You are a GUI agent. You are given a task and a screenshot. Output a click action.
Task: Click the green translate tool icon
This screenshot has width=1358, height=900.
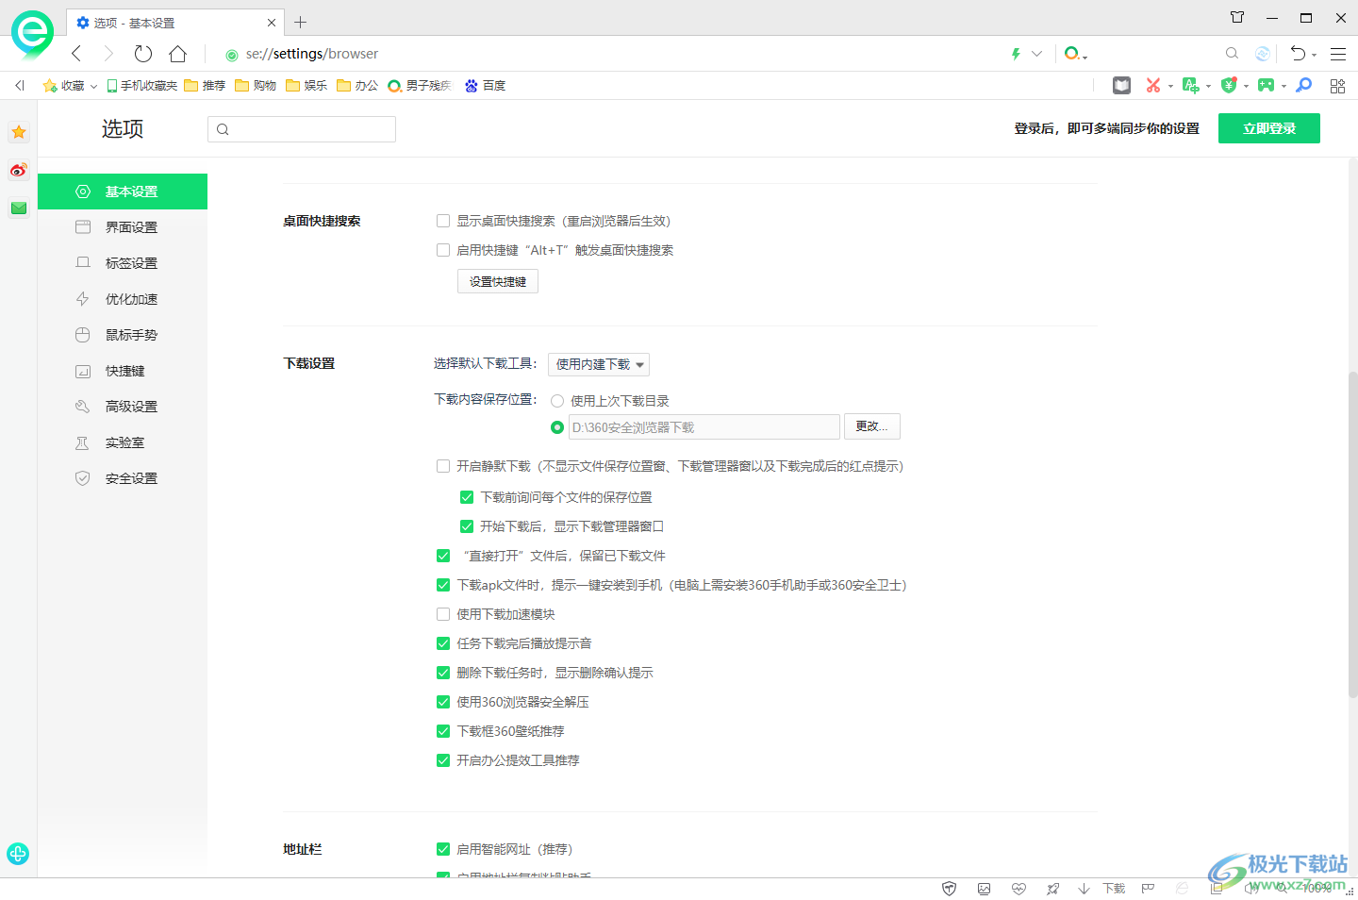click(x=1190, y=85)
